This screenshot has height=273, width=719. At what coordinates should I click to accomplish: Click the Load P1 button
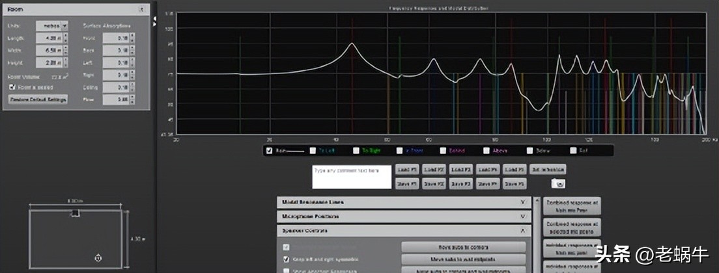(x=407, y=170)
